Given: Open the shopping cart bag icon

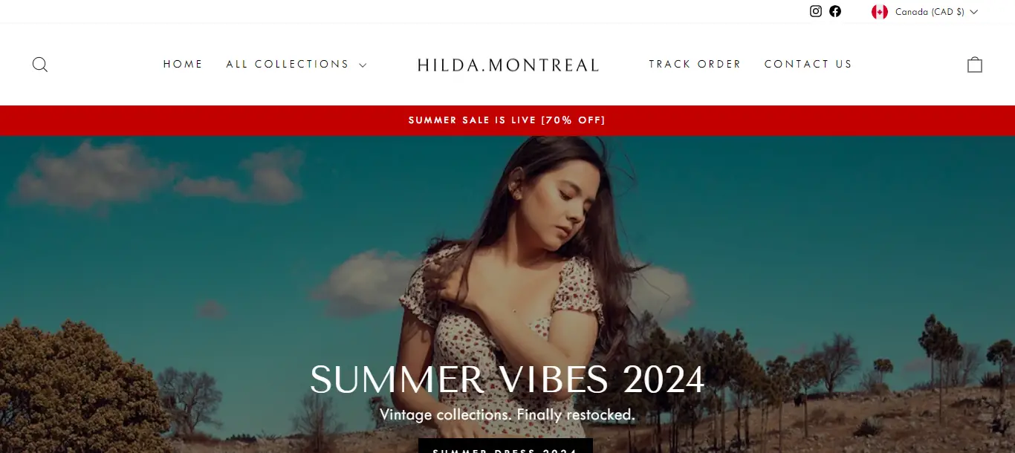Looking at the screenshot, I should click(x=975, y=65).
